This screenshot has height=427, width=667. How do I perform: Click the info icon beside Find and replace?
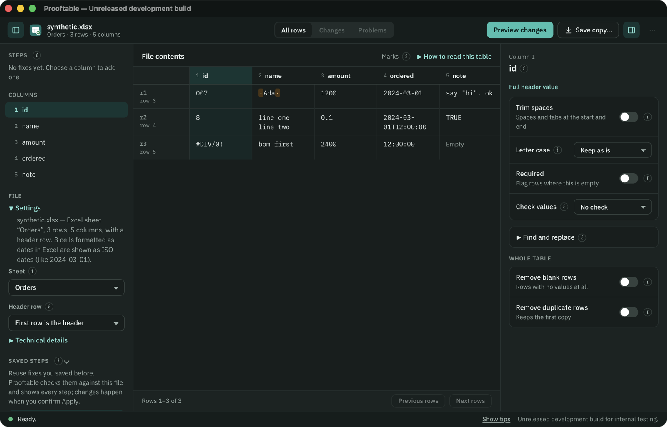click(x=582, y=237)
